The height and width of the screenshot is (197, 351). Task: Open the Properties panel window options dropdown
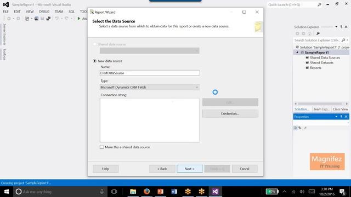pos(336,117)
